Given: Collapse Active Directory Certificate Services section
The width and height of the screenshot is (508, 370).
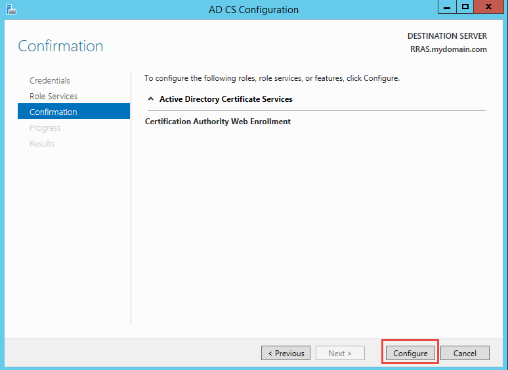Looking at the screenshot, I should 151,99.
